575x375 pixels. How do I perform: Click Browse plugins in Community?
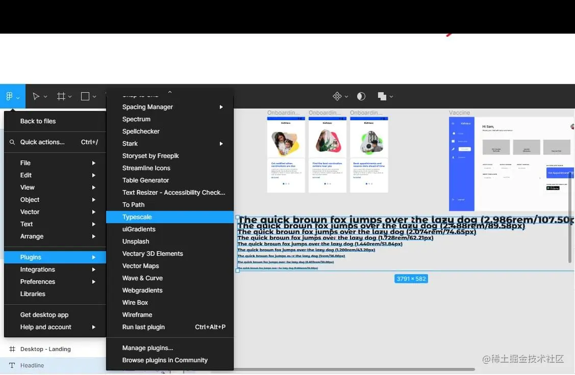pyautogui.click(x=165, y=360)
